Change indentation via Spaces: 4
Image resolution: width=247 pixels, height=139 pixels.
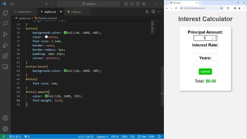(x=102, y=136)
